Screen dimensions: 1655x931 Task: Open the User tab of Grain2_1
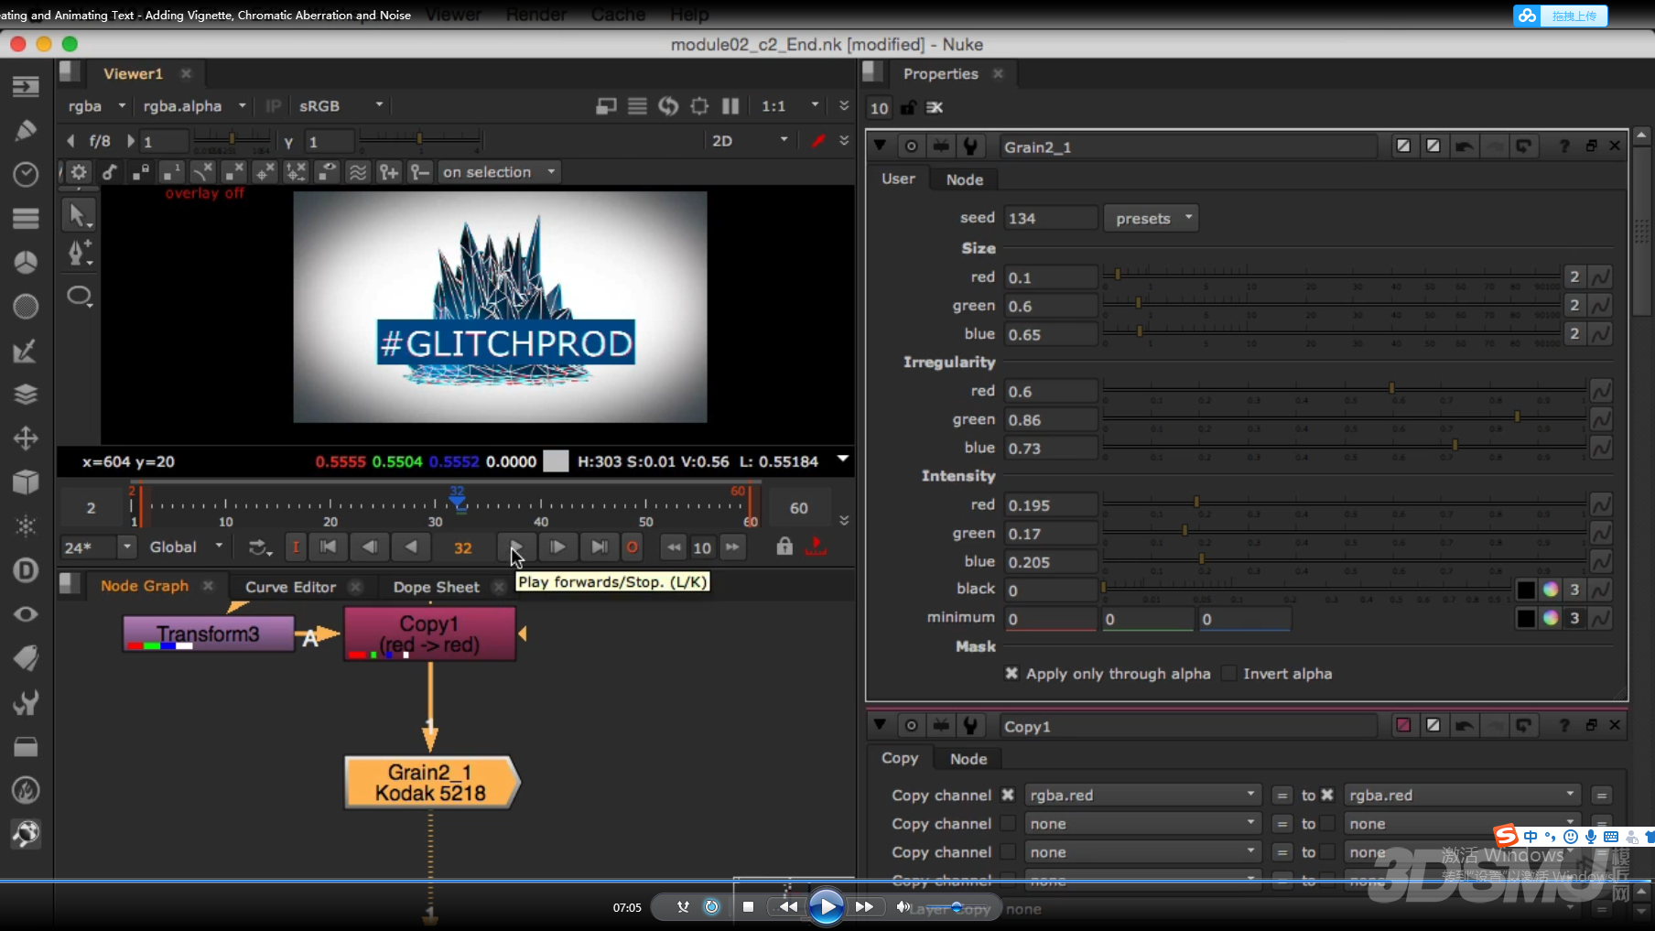click(898, 179)
